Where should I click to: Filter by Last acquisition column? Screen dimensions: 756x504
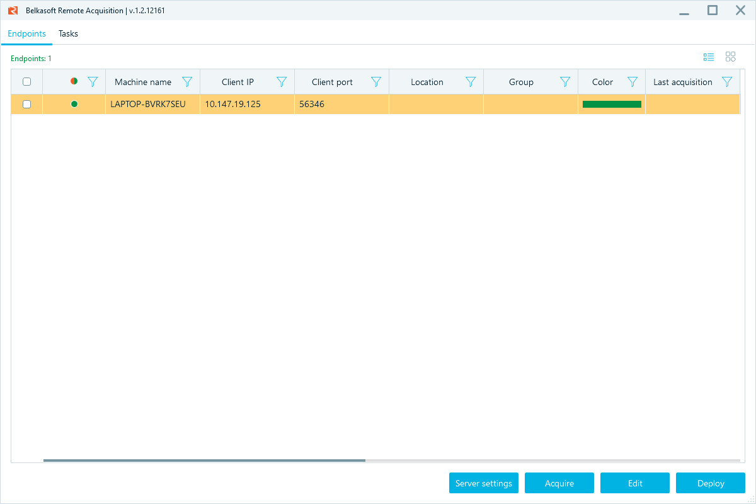(x=727, y=82)
